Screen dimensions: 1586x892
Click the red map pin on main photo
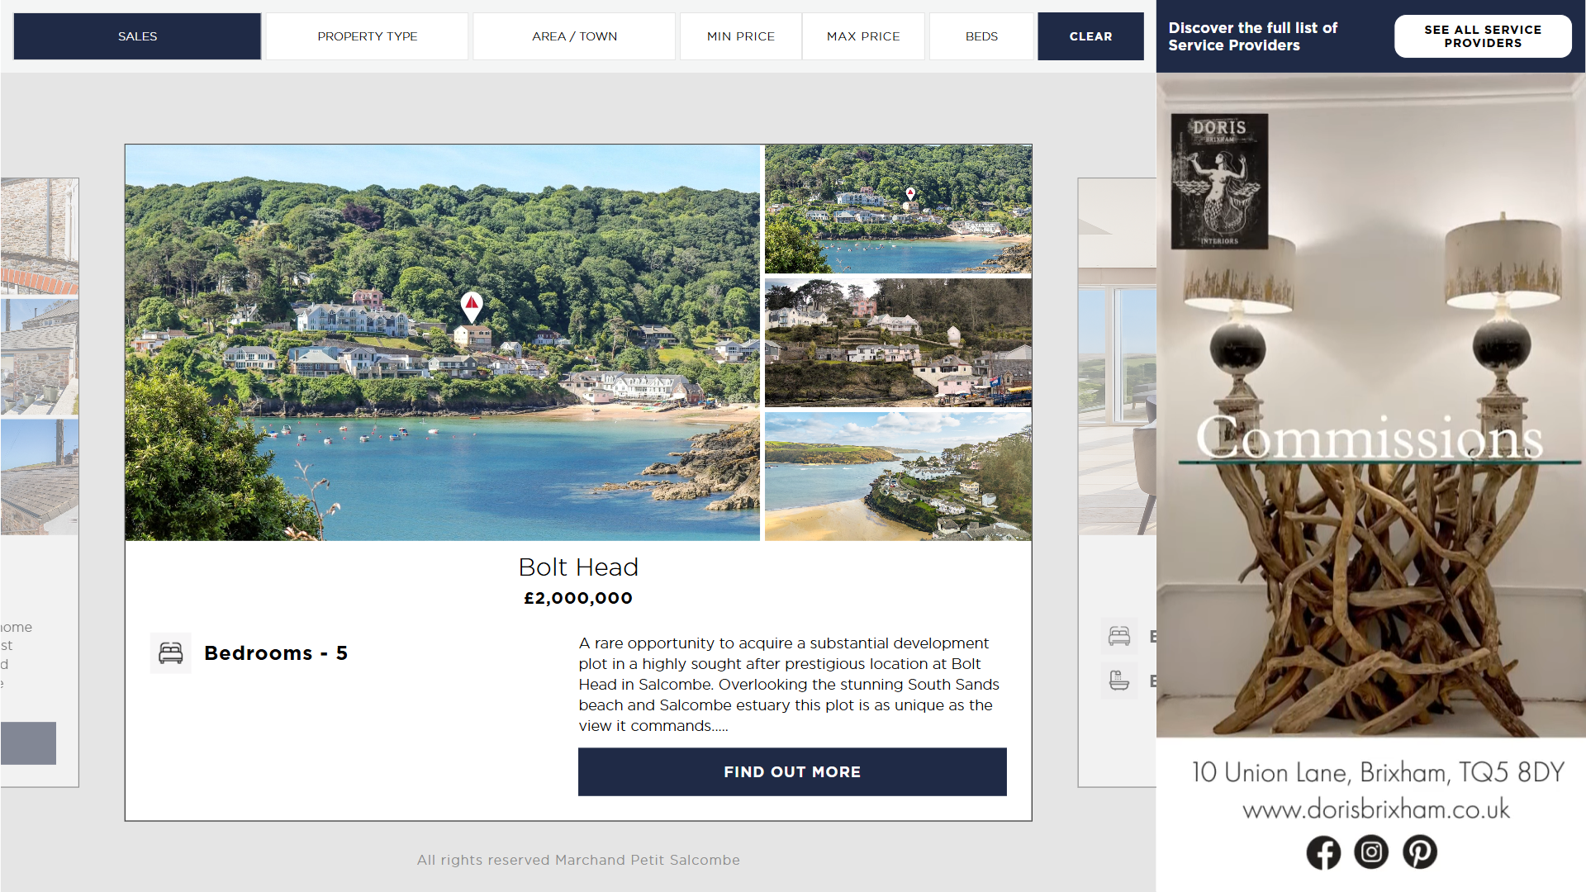(x=472, y=306)
